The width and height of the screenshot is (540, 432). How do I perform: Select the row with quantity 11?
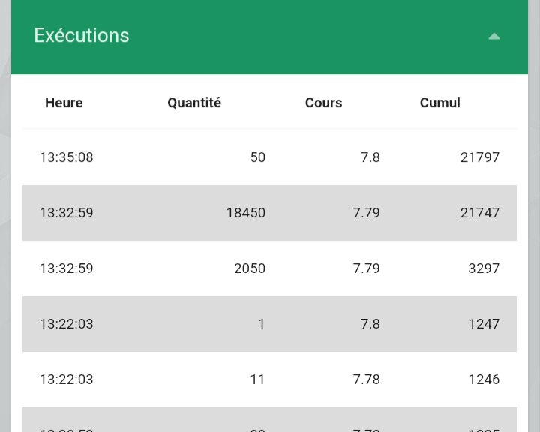click(270, 379)
